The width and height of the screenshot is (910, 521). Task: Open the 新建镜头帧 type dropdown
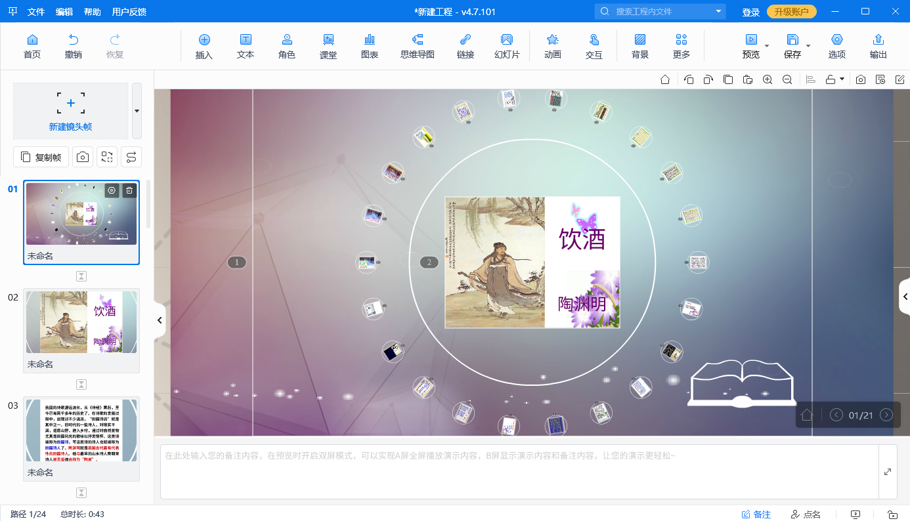pyautogui.click(x=137, y=111)
